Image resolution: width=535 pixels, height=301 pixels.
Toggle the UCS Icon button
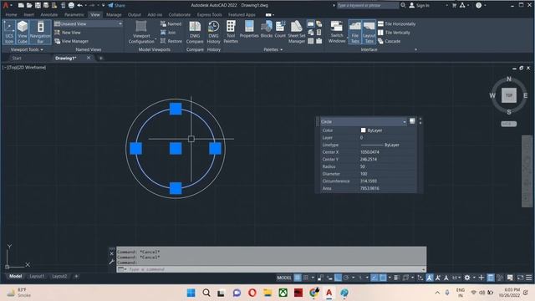click(9, 32)
